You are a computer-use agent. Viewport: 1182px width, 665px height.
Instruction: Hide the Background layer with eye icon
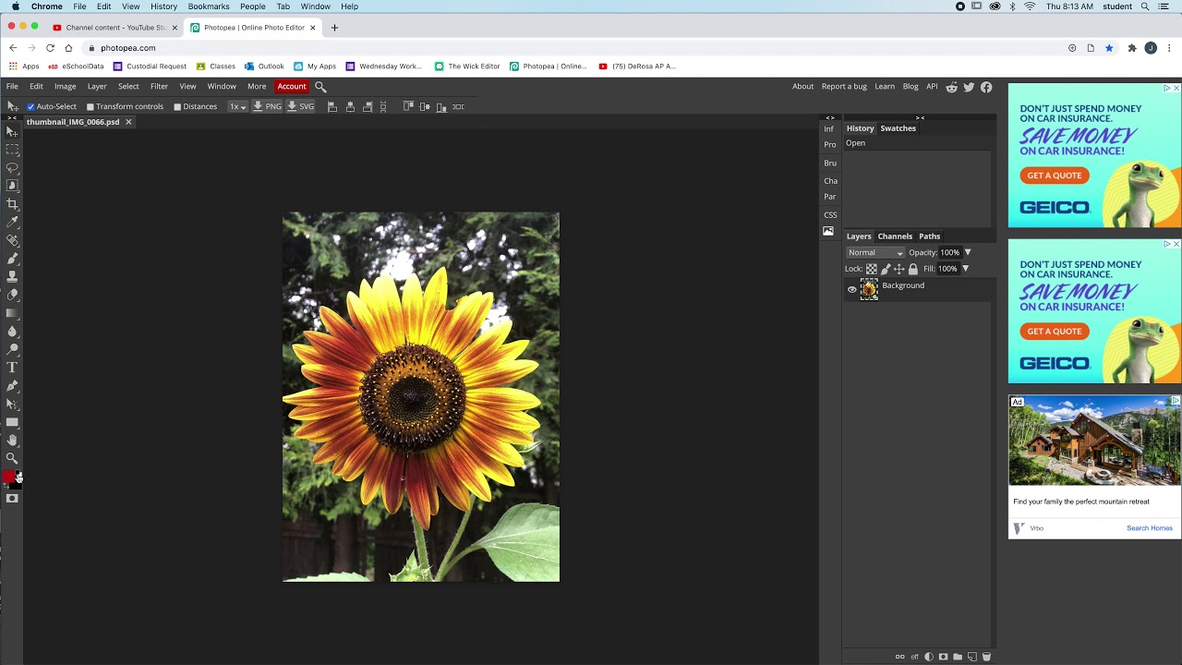pyautogui.click(x=852, y=290)
